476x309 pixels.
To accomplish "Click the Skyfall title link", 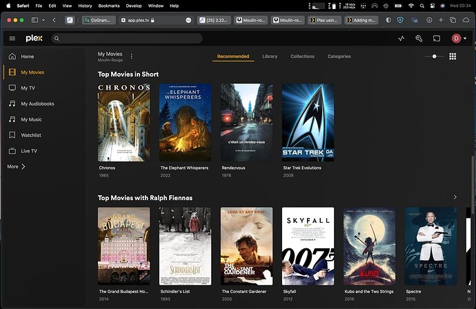I will coord(289,291).
